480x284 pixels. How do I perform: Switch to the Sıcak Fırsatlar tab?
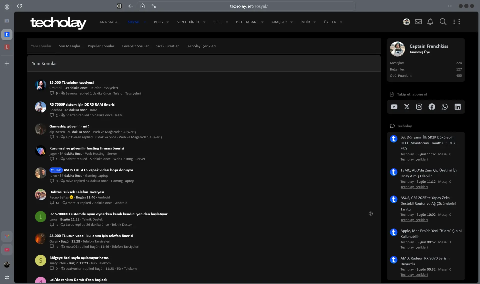pos(167,46)
